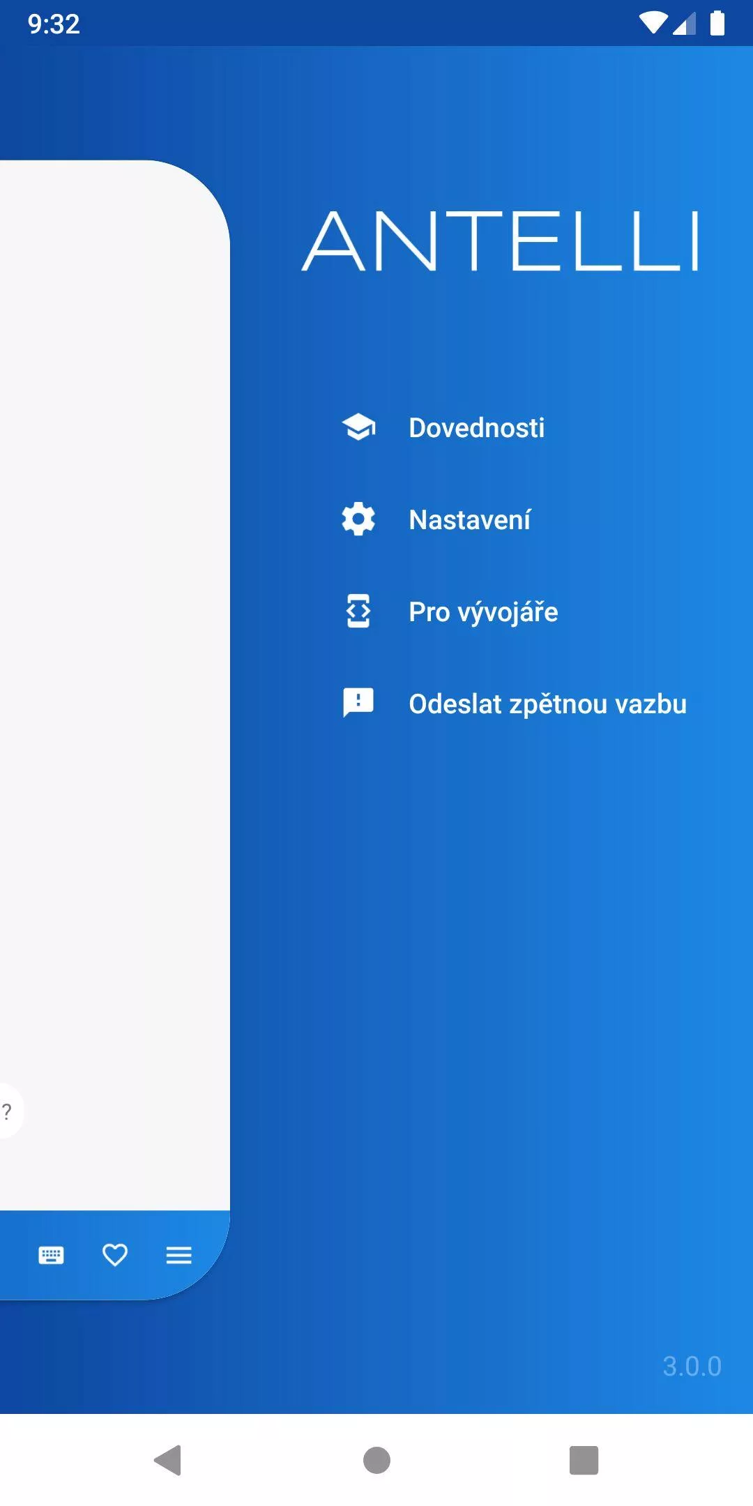
Task: Tap the feedback speech bubble icon
Action: click(x=358, y=703)
